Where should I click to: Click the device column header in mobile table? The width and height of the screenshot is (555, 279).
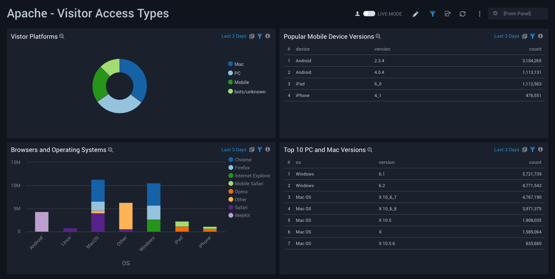coord(302,49)
